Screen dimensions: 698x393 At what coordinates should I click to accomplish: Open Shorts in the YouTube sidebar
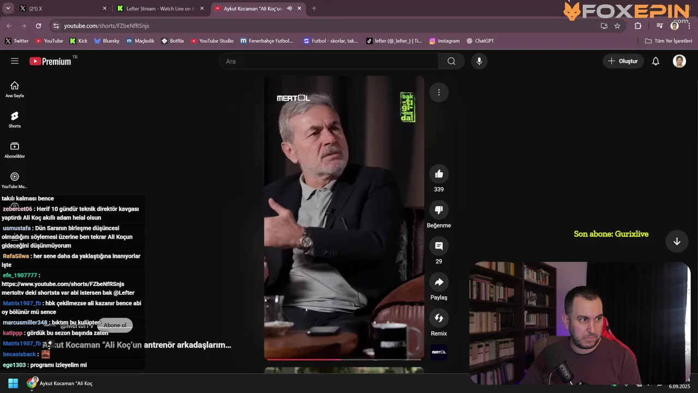15,120
